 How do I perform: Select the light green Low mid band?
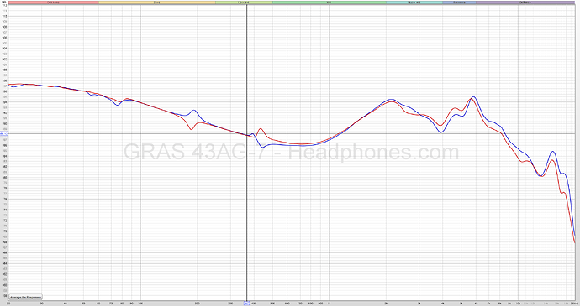click(x=244, y=3)
